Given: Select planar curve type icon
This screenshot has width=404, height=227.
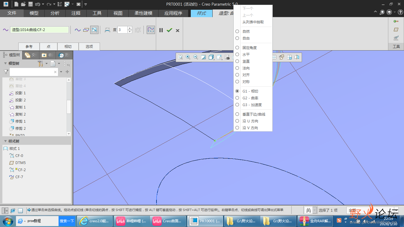Looking at the screenshot, I should point(86,30).
